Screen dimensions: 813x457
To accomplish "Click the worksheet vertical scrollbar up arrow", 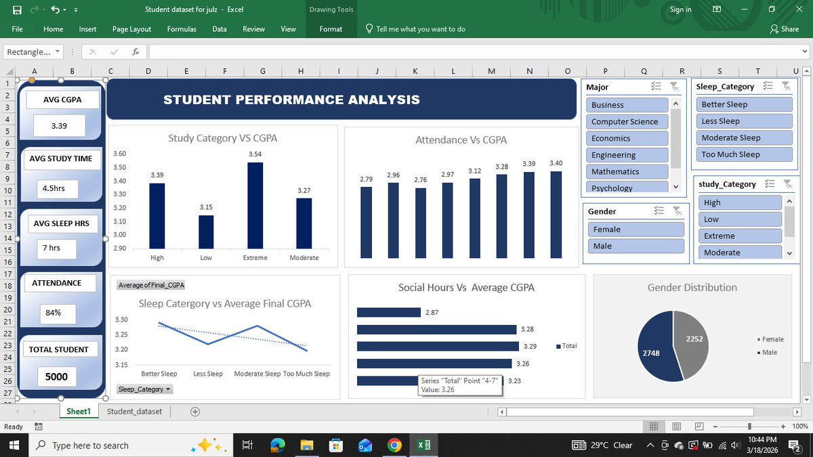I will 805,72.
